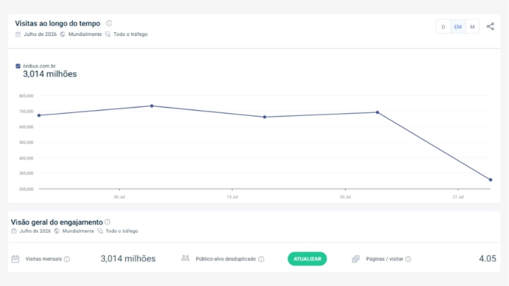
Task: Click globe icon next to Mundialmente in chart header
Action: pyautogui.click(x=62, y=34)
